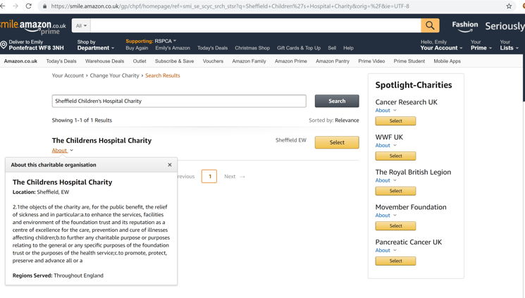Click Your Account breadcrumb link
The height and width of the screenshot is (298, 525).
[68, 75]
